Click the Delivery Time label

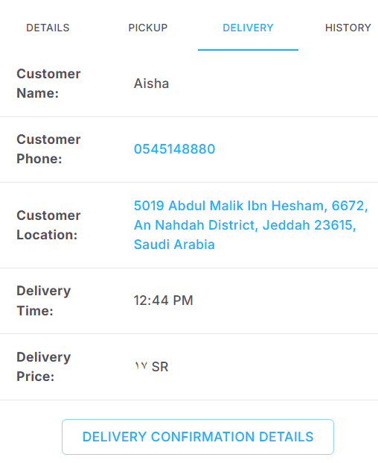point(44,300)
